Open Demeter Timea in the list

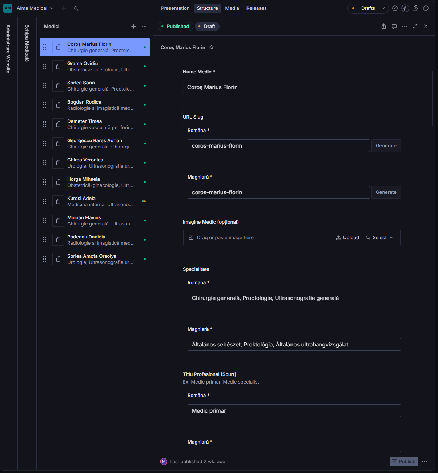95,124
